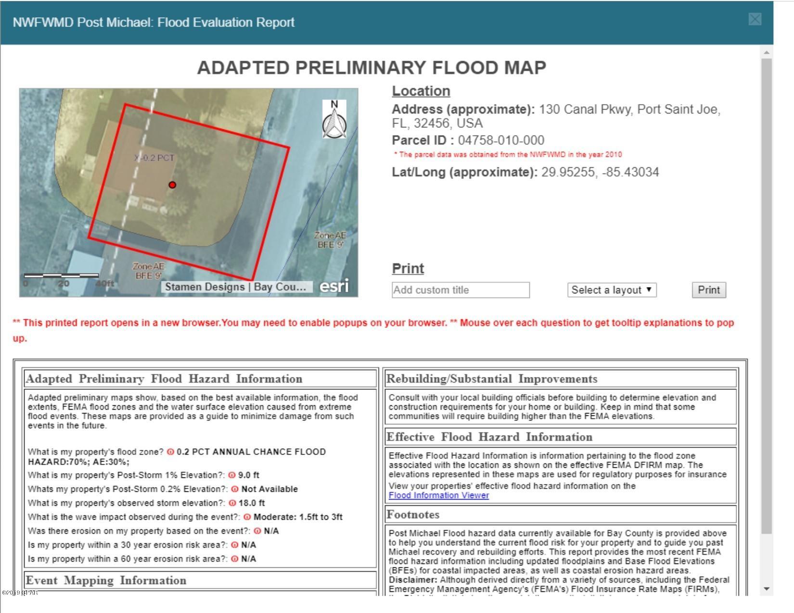The image size is (794, 613).
Task: Click the scrollbar up arrow
Action: click(767, 52)
